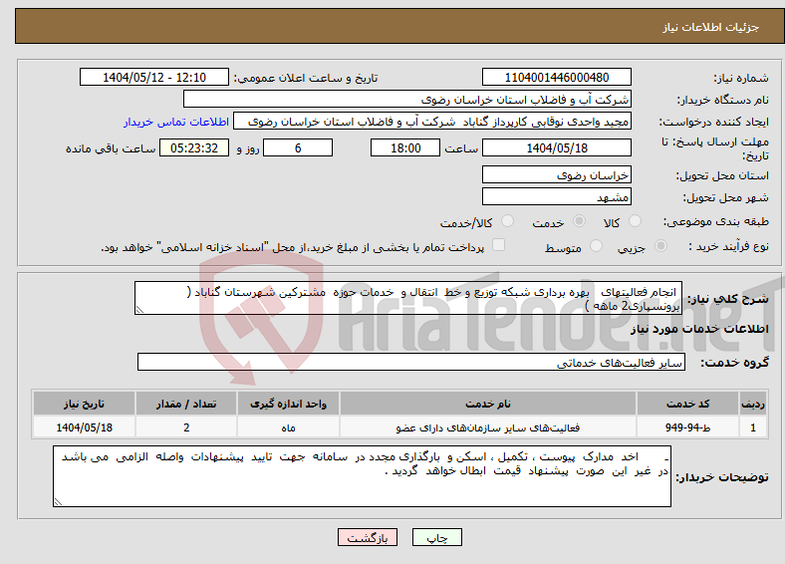The image size is (785, 564).
Task: Click the request creator name field
Action: click(x=432, y=122)
